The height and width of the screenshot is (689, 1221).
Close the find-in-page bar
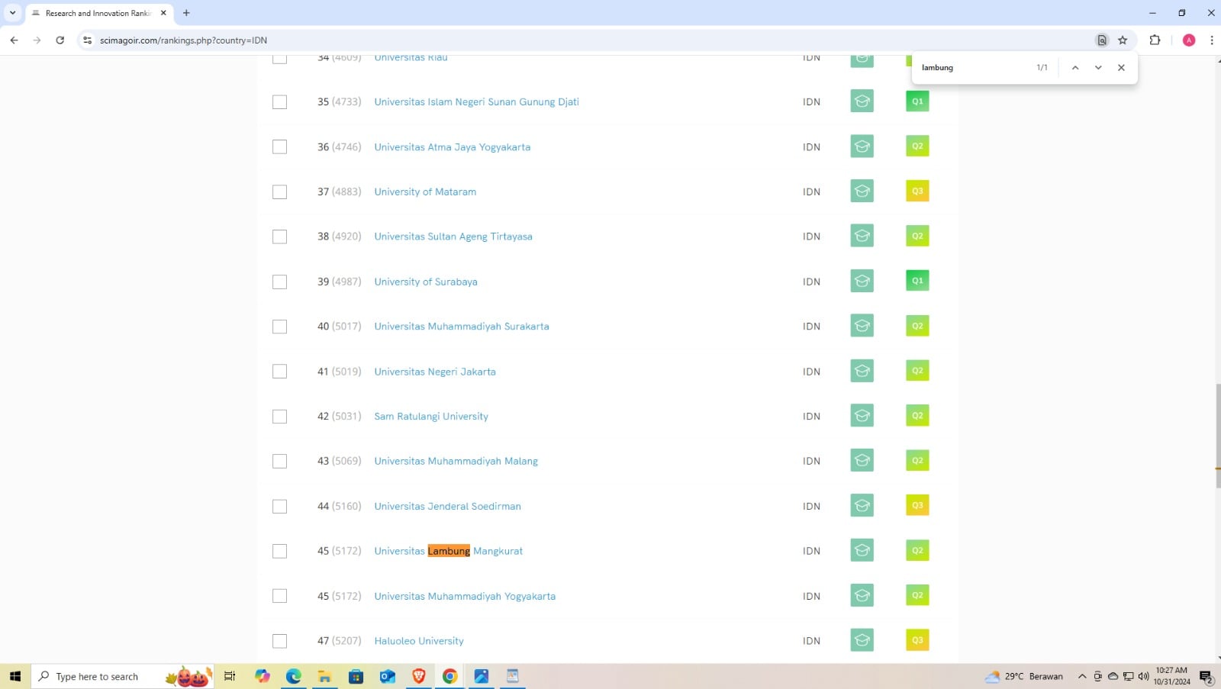click(x=1121, y=67)
